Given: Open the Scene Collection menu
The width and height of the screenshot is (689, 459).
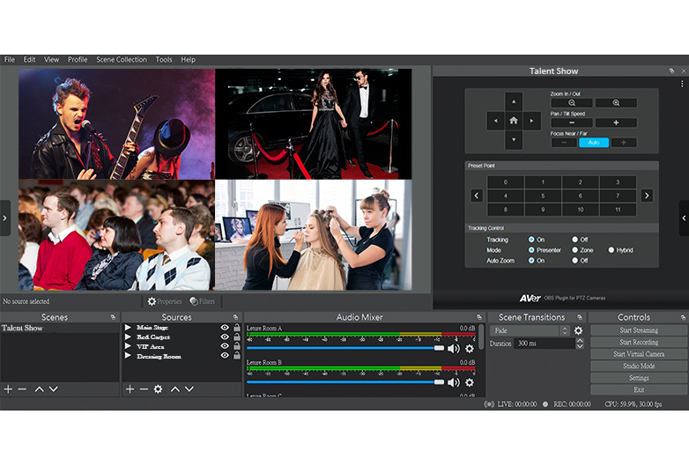Looking at the screenshot, I should (122, 60).
